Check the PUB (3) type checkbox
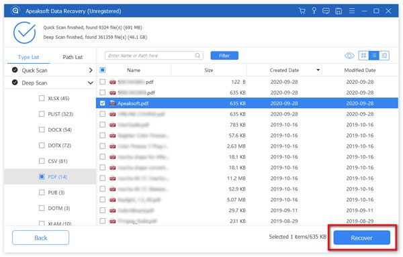This screenshot has height=257, width=403. point(42,193)
